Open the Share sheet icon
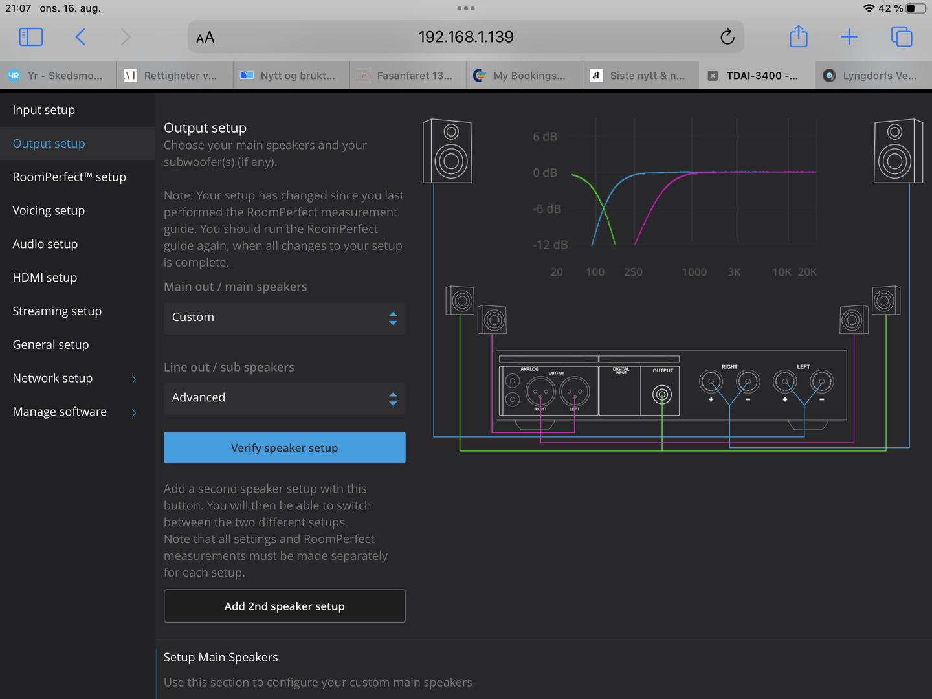 click(799, 36)
